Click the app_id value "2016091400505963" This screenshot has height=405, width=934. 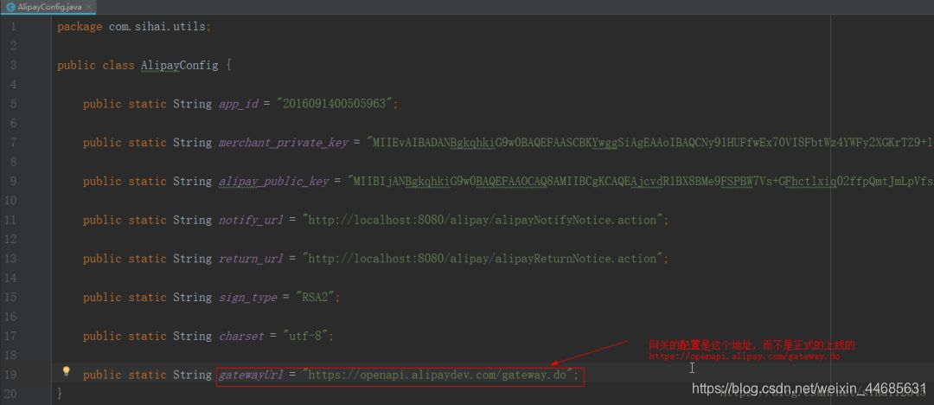[x=334, y=104]
